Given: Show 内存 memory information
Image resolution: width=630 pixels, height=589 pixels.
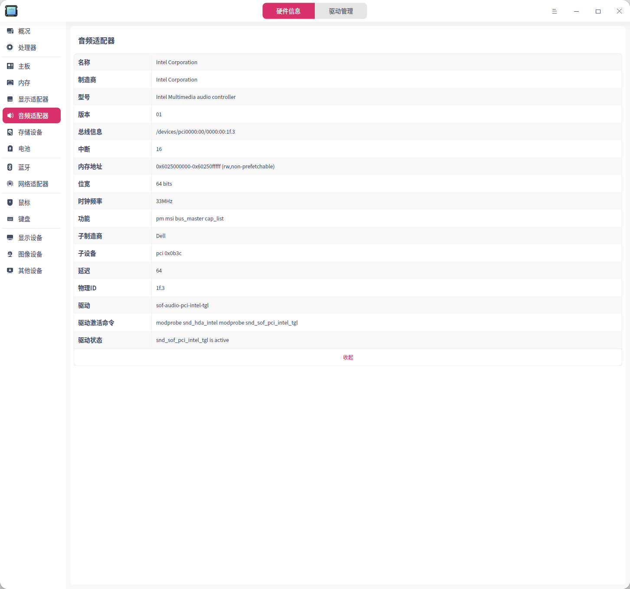Looking at the screenshot, I should tap(32, 82).
